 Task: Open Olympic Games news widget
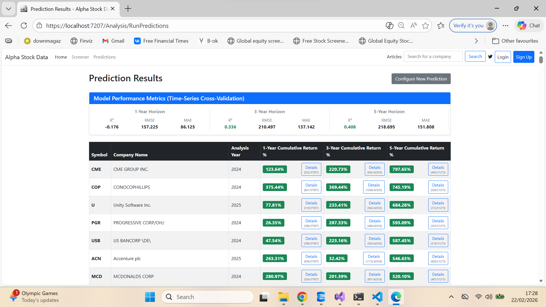click(34, 297)
